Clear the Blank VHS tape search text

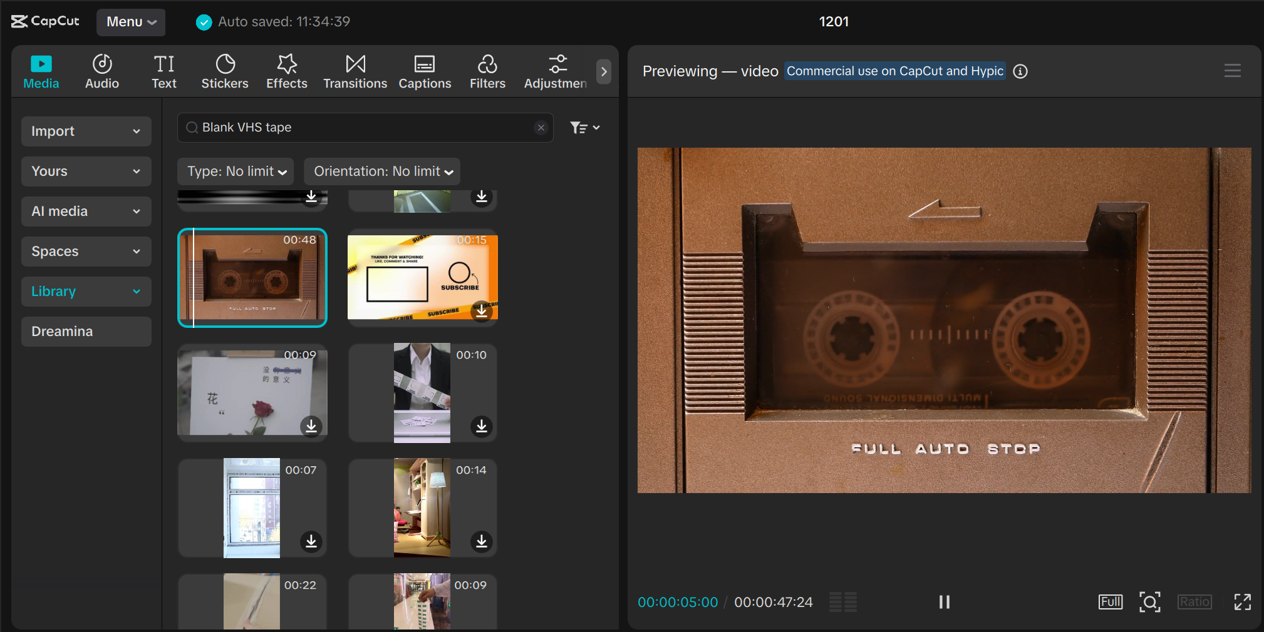coord(541,127)
